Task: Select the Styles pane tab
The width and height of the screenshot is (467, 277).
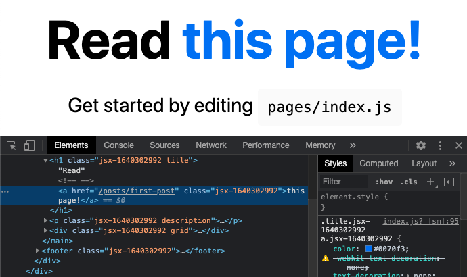Action: click(335, 163)
